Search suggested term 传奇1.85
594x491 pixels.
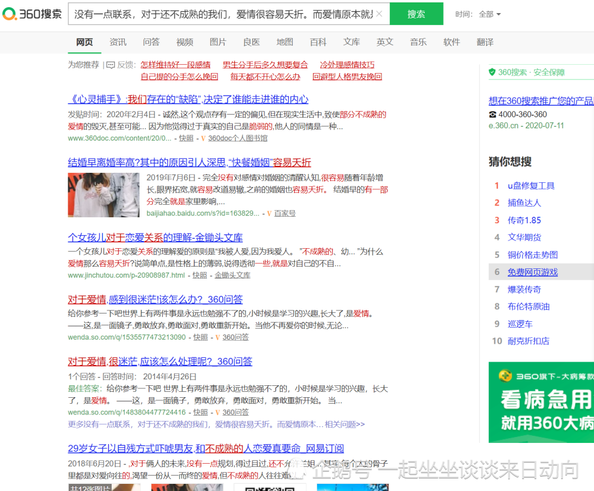[525, 220]
